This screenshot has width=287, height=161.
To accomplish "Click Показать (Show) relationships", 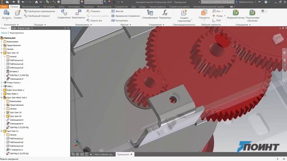I will pyautogui.click(x=93, y=11).
